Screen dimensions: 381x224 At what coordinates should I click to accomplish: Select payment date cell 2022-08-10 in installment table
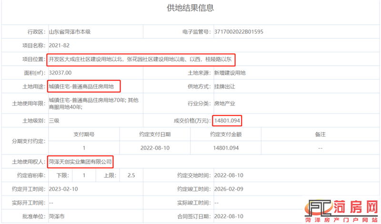point(155,148)
